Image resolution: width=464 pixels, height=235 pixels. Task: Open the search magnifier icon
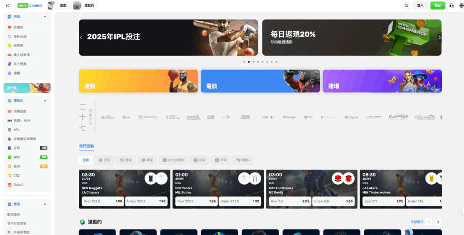coord(406,5)
